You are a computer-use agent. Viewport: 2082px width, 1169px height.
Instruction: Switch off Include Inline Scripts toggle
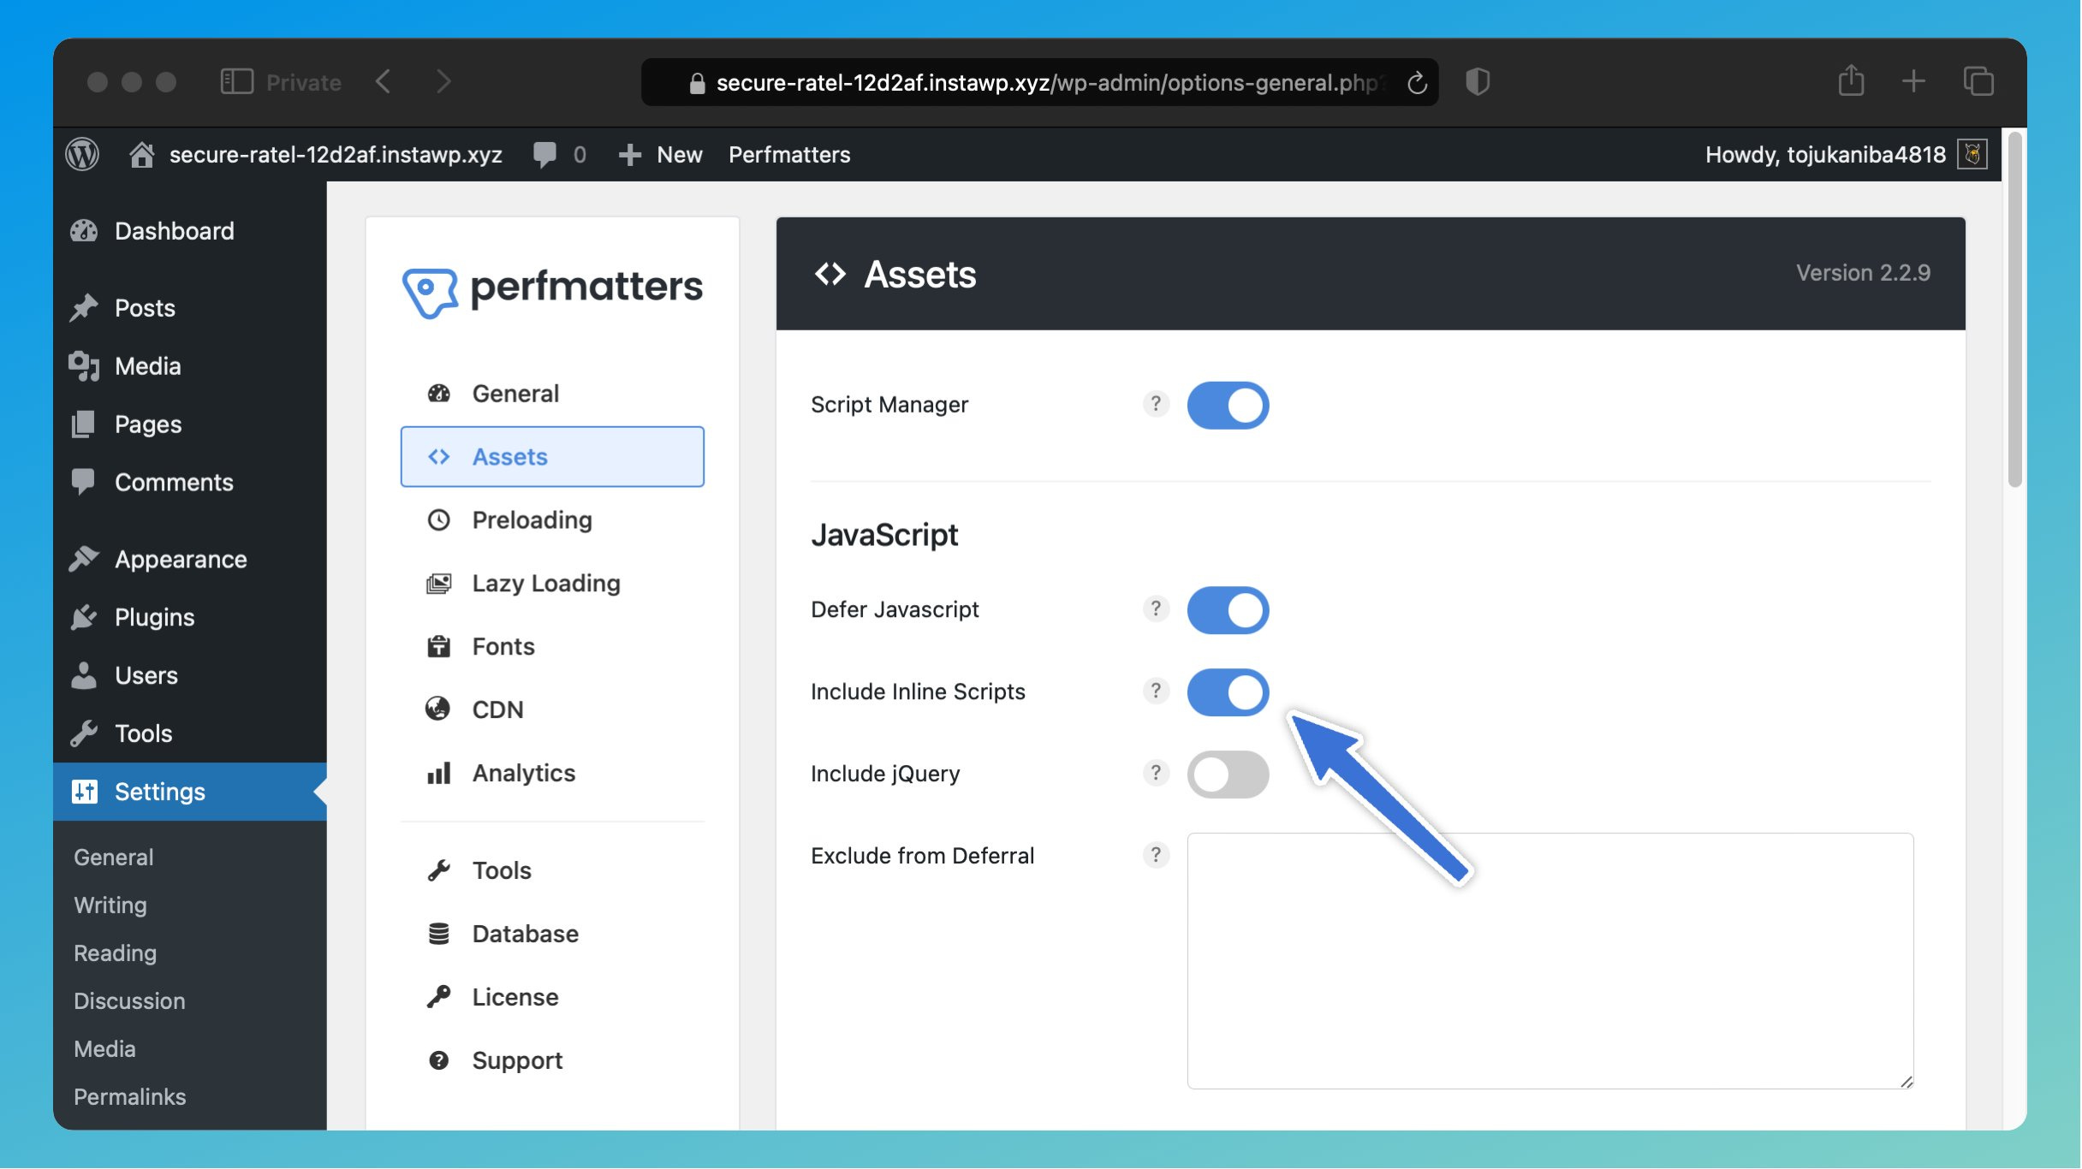[1228, 692]
